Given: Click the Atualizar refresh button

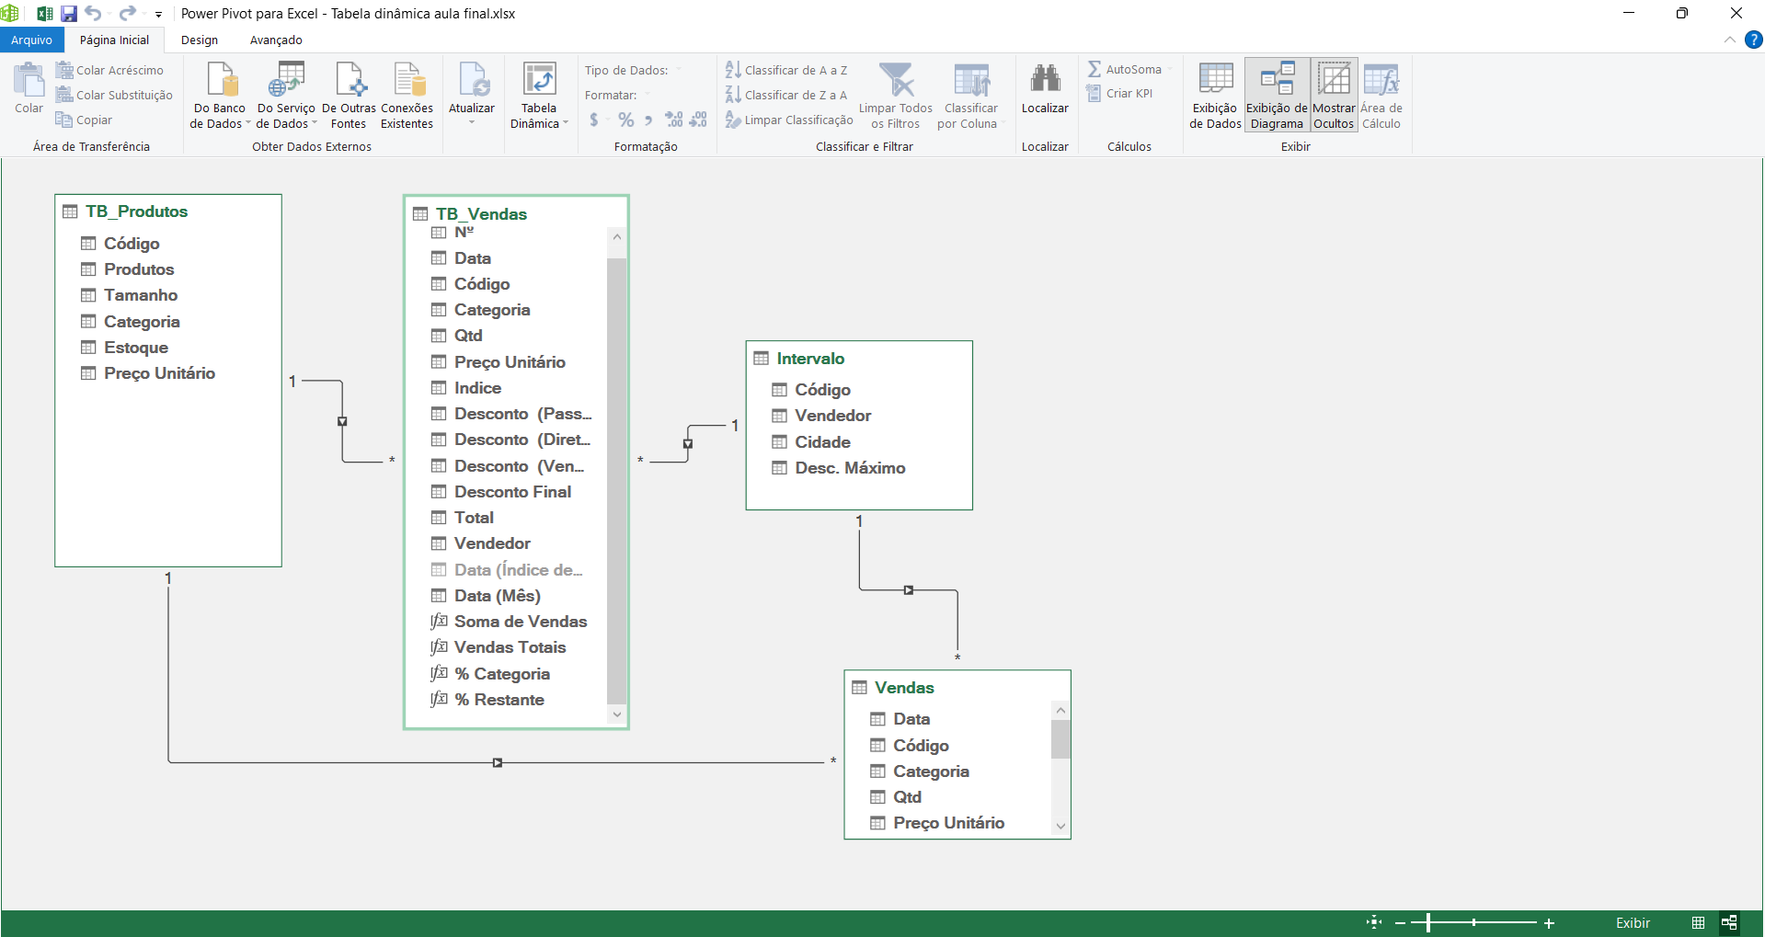Looking at the screenshot, I should tap(472, 95).
